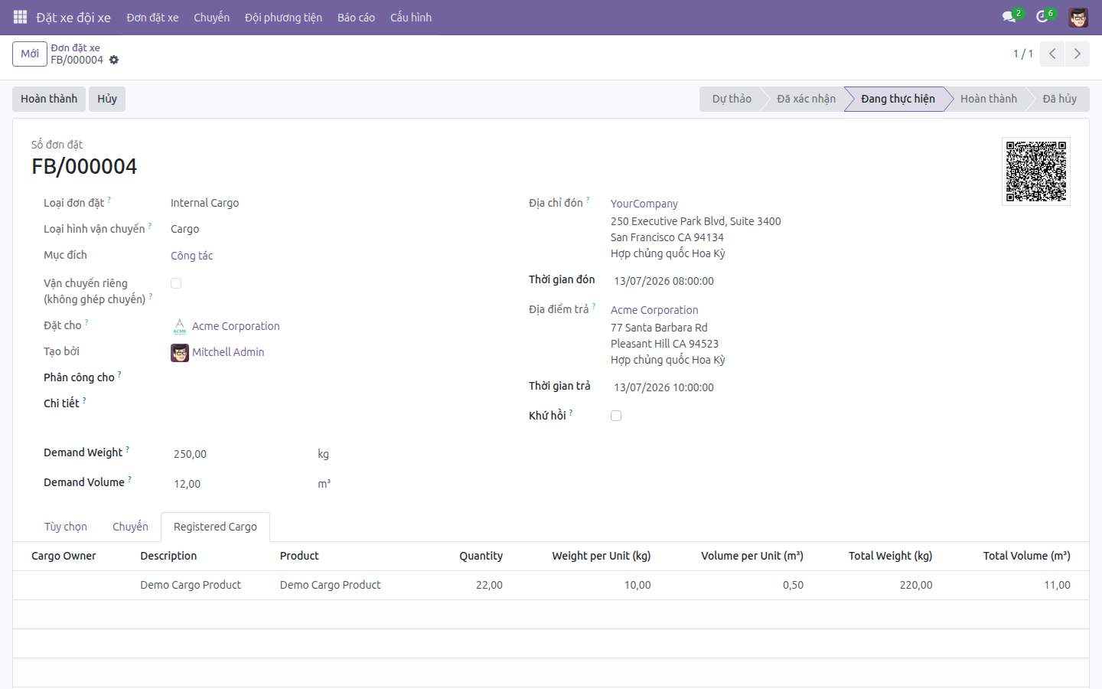Screen dimensions: 1102x689
Task: Create a new record with Mới
Action: coord(30,54)
